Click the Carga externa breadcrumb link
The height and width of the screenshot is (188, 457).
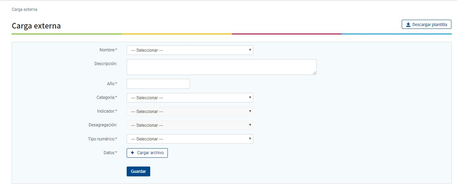tap(24, 10)
